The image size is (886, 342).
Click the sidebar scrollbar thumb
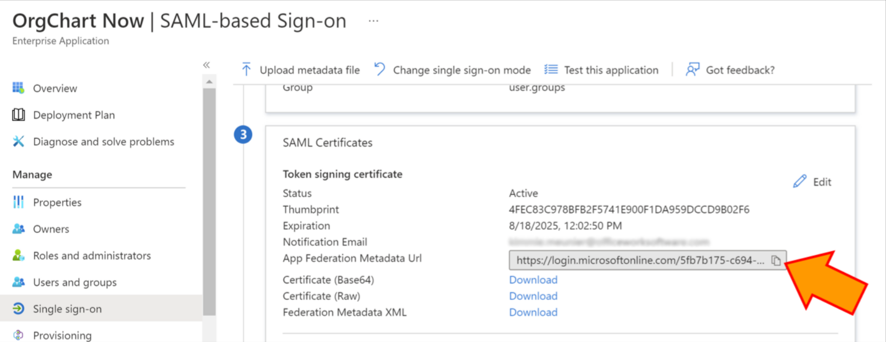pos(209,202)
